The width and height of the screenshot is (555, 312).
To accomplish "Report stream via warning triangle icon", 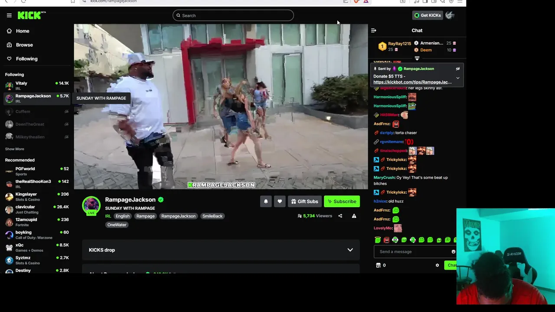I will coord(354,216).
